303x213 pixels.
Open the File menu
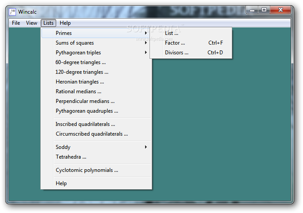pos(16,23)
